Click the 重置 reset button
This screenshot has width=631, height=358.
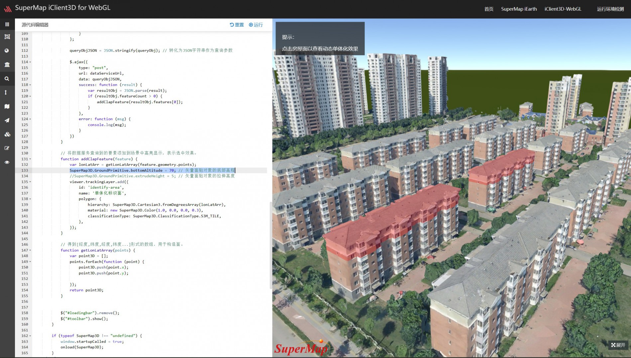click(x=237, y=25)
